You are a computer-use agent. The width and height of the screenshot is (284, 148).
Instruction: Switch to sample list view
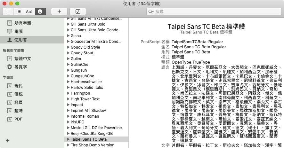click(8, 12)
